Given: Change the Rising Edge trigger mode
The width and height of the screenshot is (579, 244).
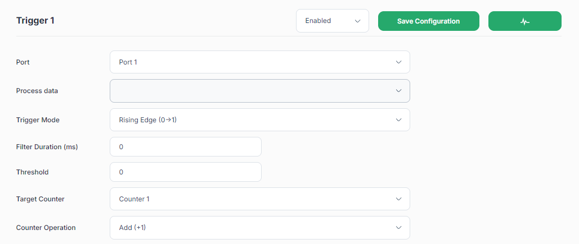Looking at the screenshot, I should tap(259, 119).
